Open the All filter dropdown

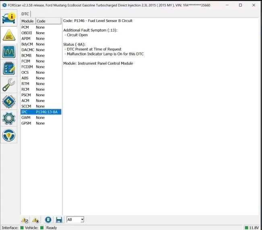75,220
